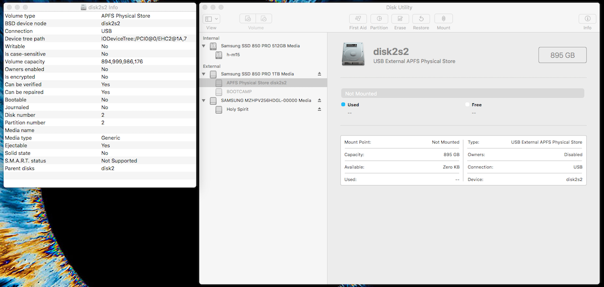Click the Device disk2s2 detail row
604x287 pixels.
[x=524, y=179]
